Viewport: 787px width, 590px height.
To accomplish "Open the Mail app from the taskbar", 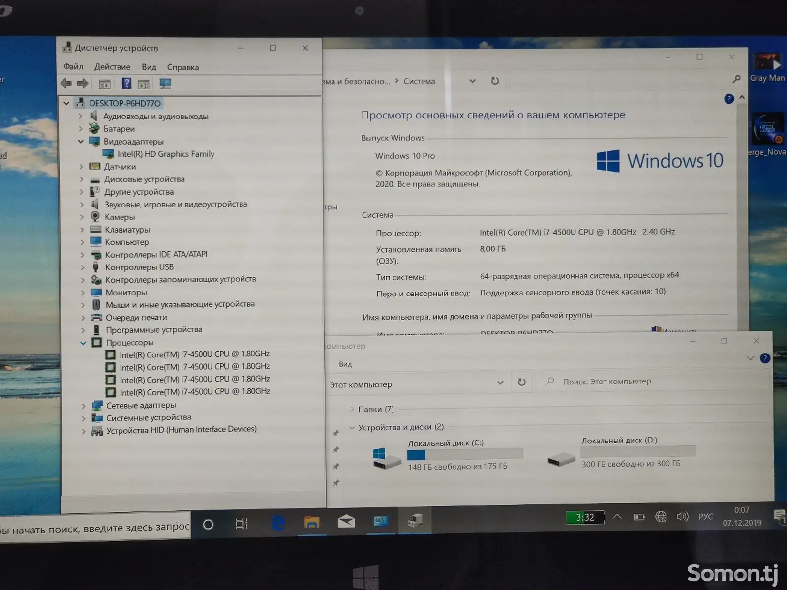I will (x=346, y=521).
